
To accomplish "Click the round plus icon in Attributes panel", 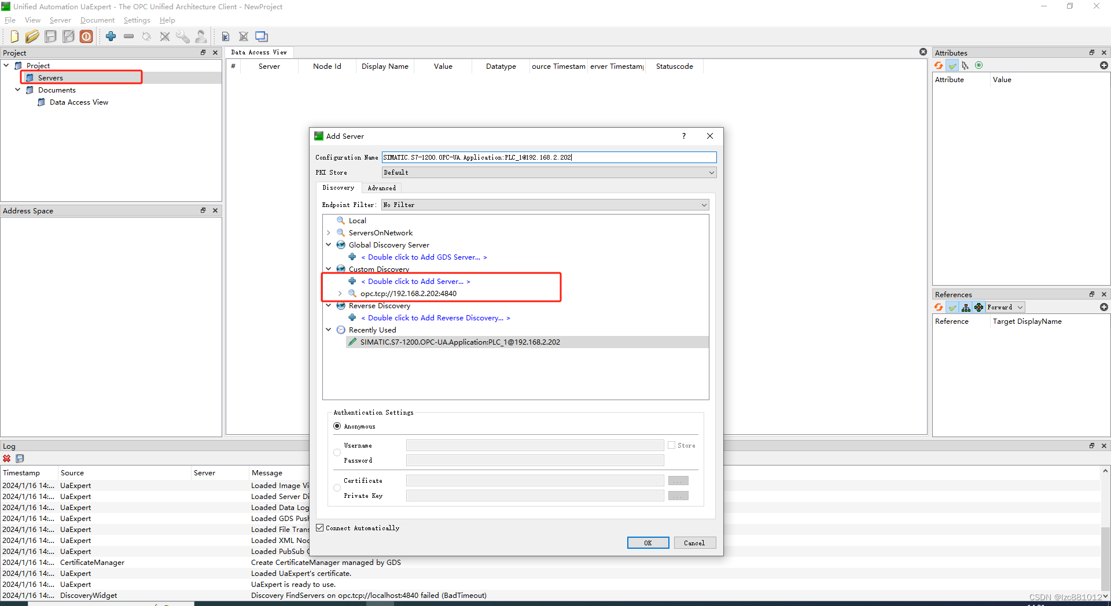I will [1103, 65].
